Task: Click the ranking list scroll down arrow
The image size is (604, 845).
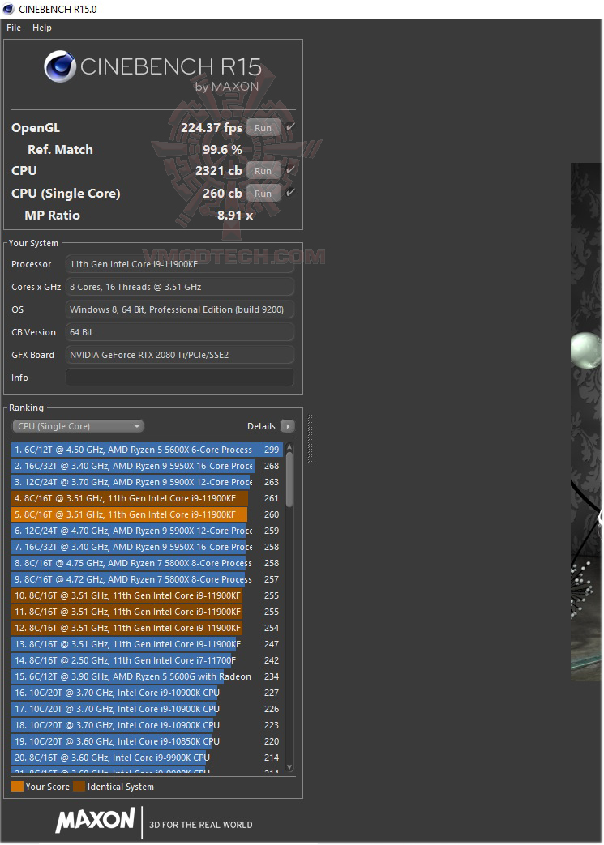Action: (289, 767)
